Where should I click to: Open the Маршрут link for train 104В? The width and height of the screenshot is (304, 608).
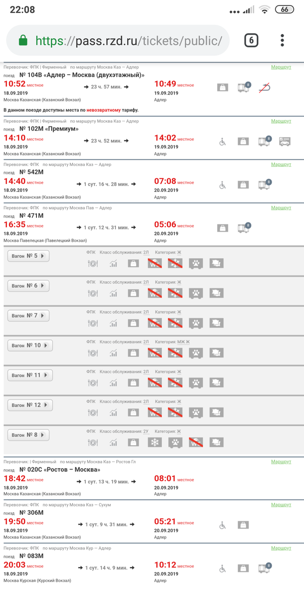point(281,67)
